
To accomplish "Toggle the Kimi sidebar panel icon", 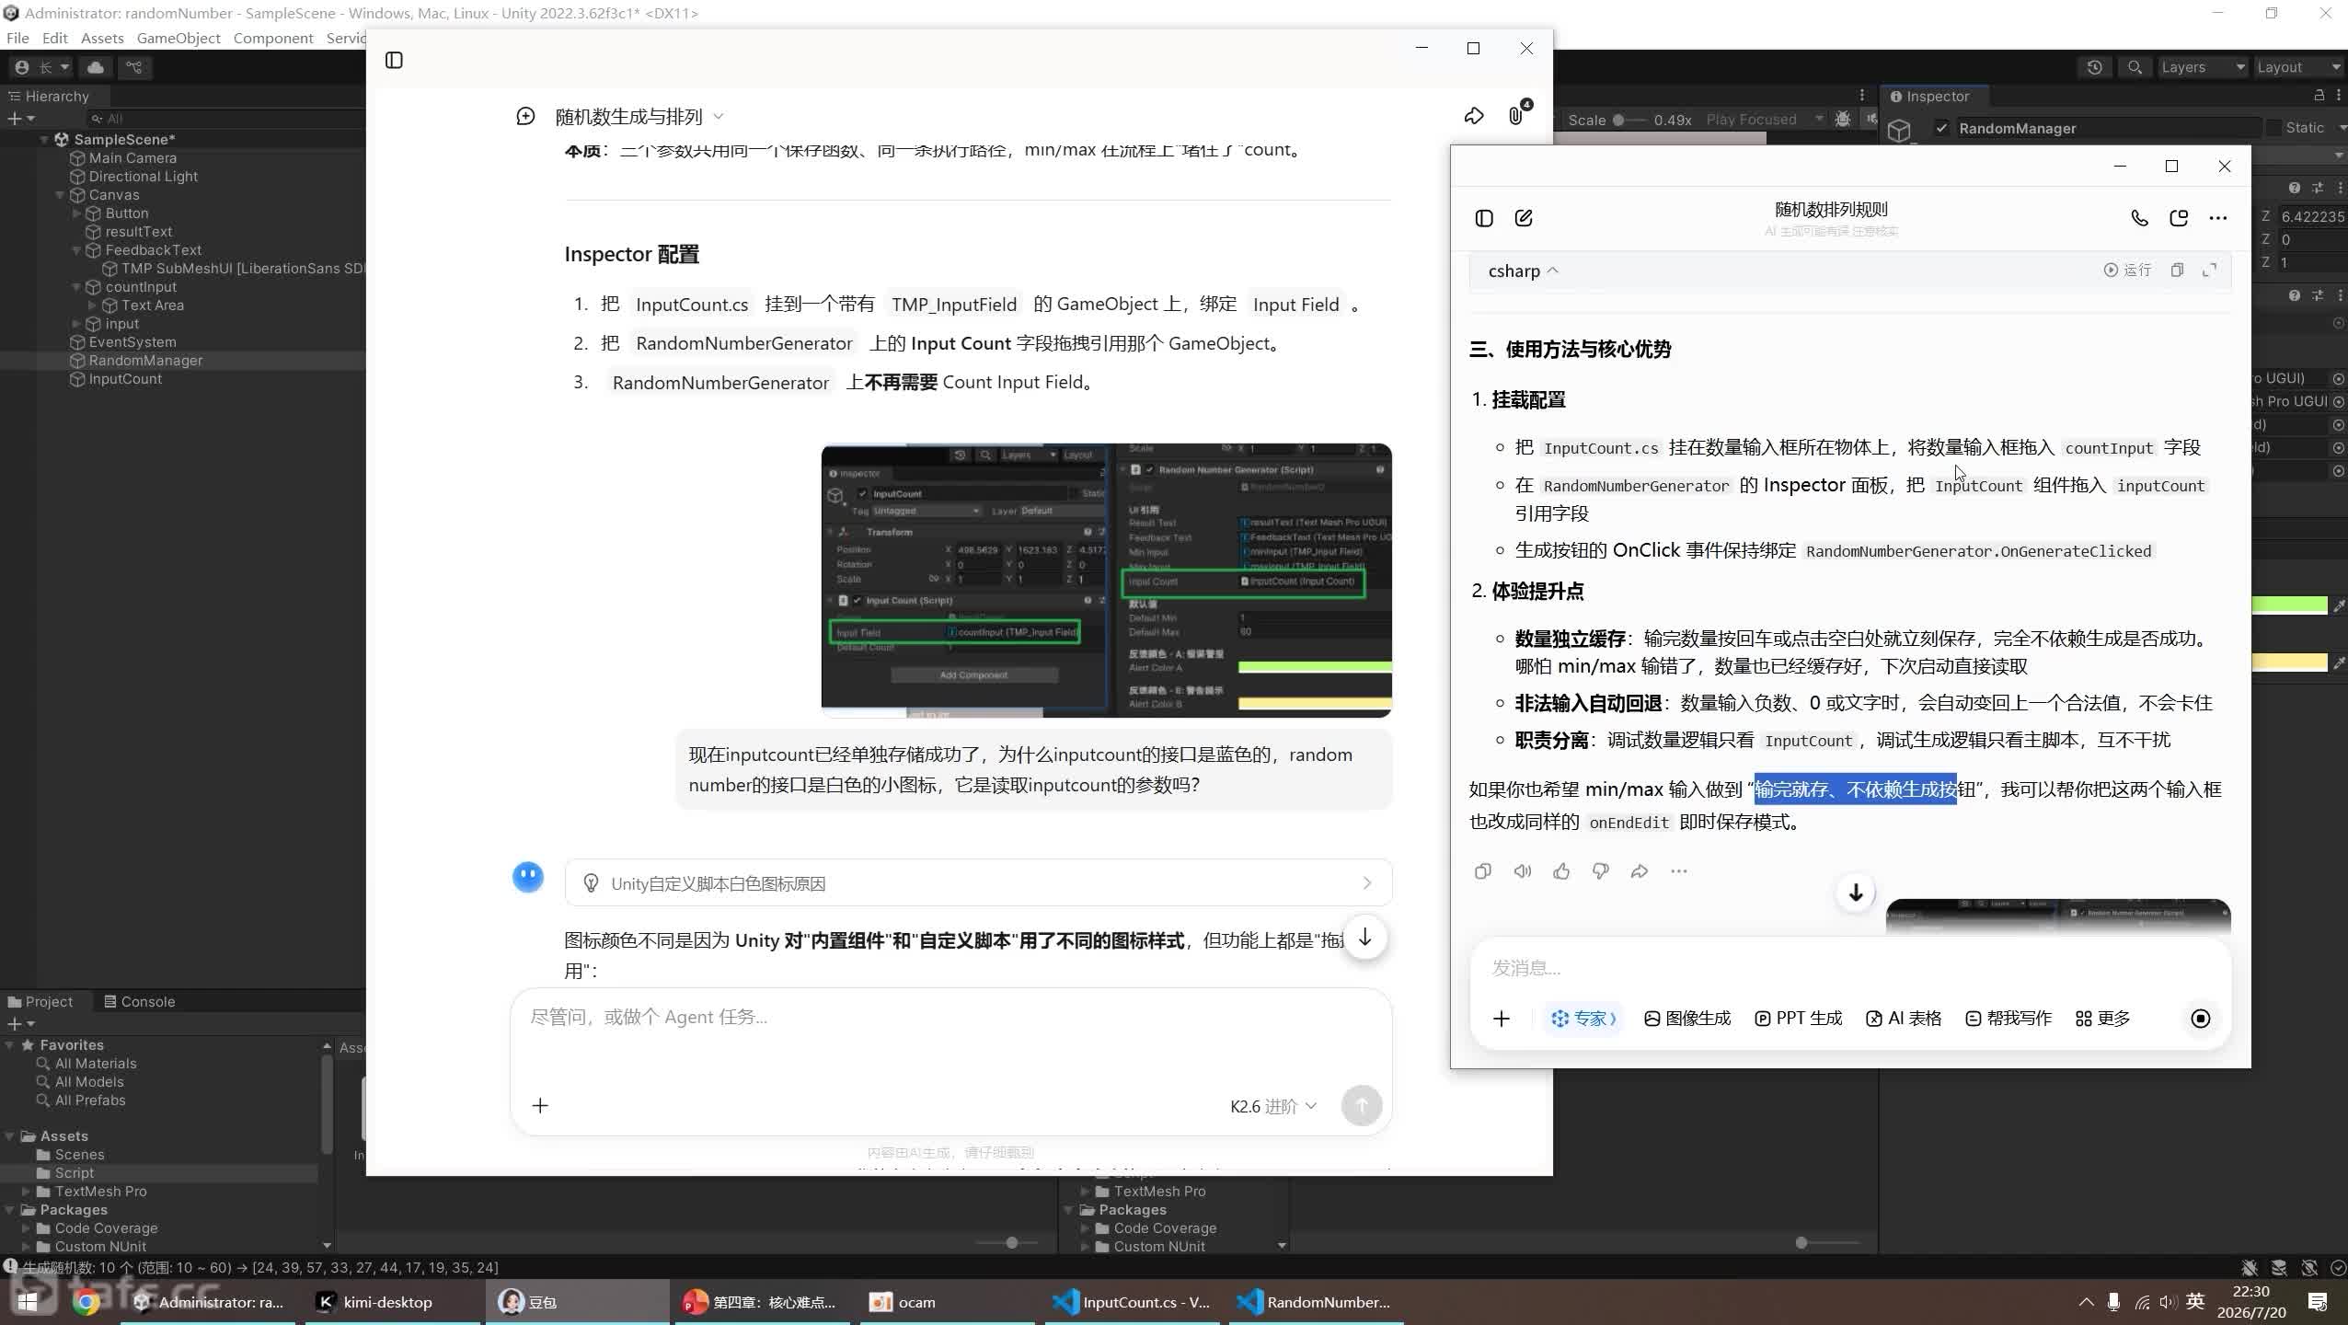I will tap(394, 61).
